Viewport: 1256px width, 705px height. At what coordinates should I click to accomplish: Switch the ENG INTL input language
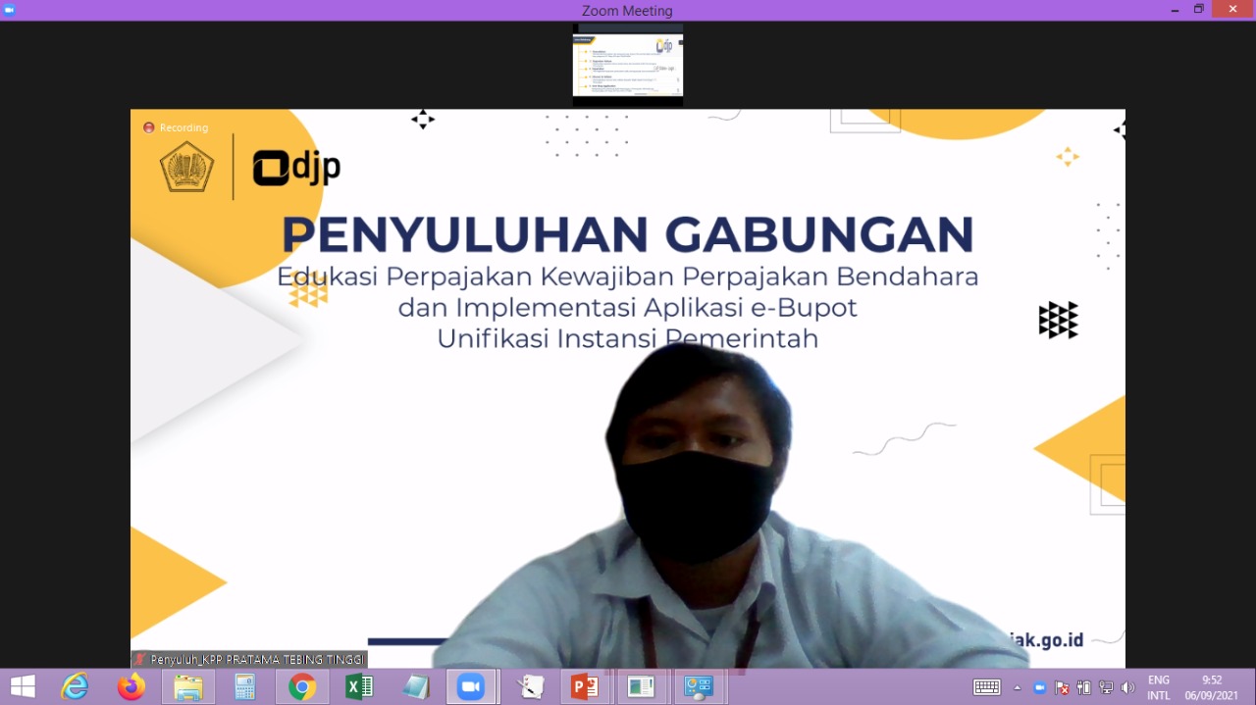(1159, 687)
